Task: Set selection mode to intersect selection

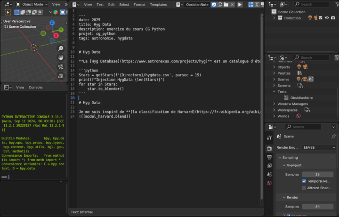Action: click(40, 12)
